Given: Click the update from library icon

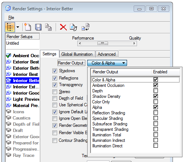Looking at the screenshot, I should [74, 27].
